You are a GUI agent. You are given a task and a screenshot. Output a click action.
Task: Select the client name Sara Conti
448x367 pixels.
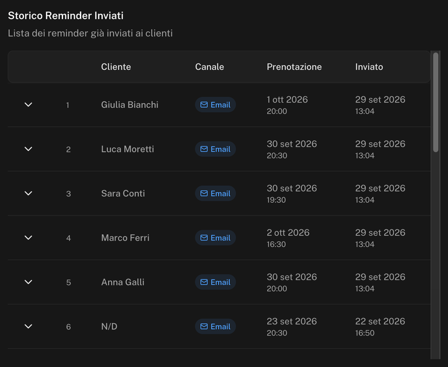(123, 193)
